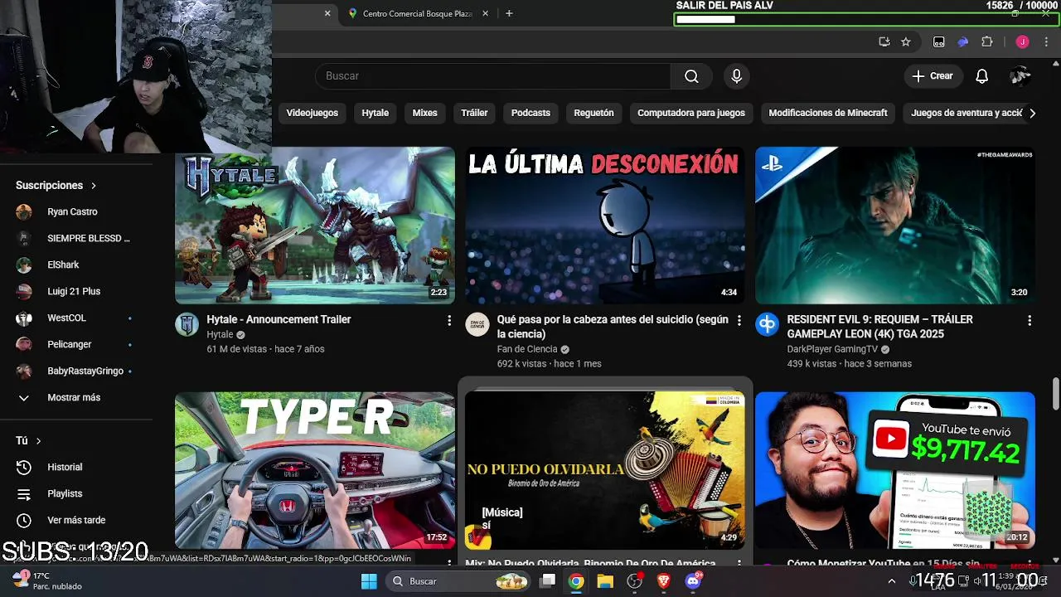Click the Fan de Ciencia channel name
Image resolution: width=1061 pixels, height=597 pixels.
(527, 349)
